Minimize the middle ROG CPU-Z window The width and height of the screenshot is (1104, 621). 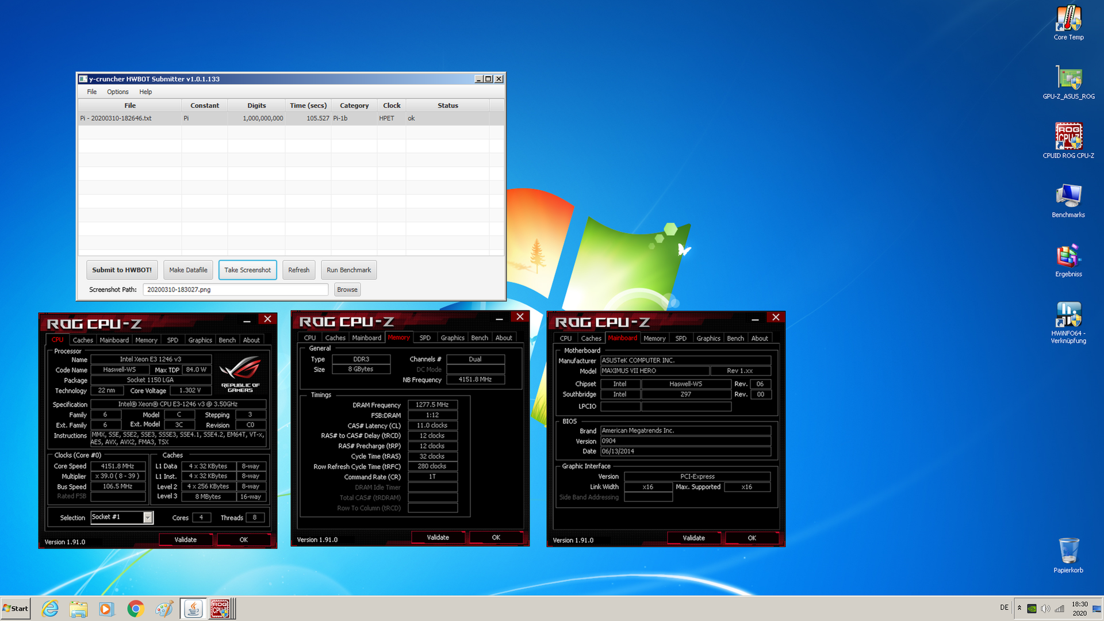pyautogui.click(x=499, y=319)
